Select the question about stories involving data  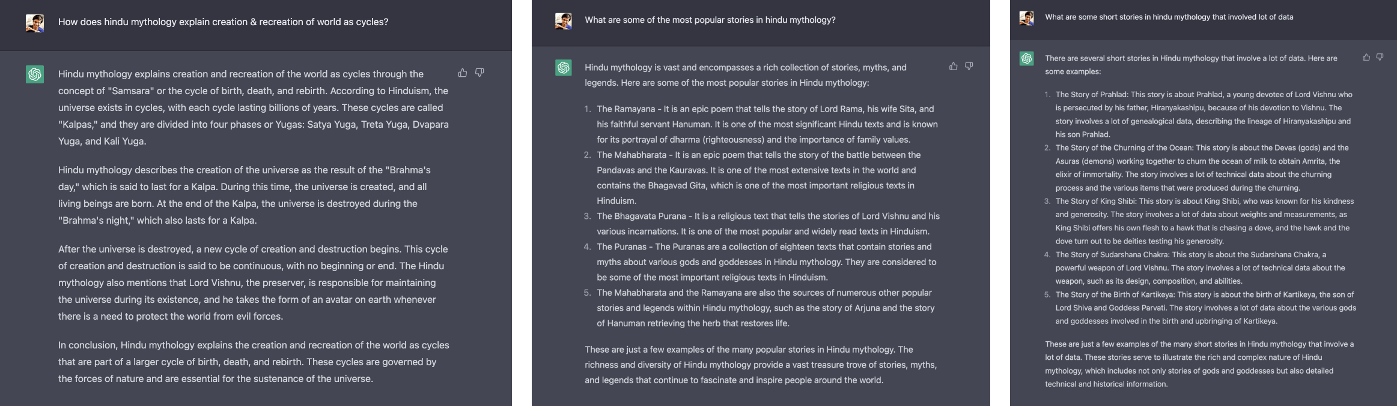coord(1169,17)
